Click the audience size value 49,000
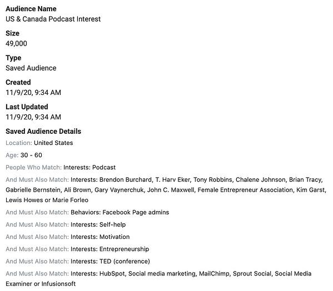Screen dimensions: 333x291 (16, 44)
